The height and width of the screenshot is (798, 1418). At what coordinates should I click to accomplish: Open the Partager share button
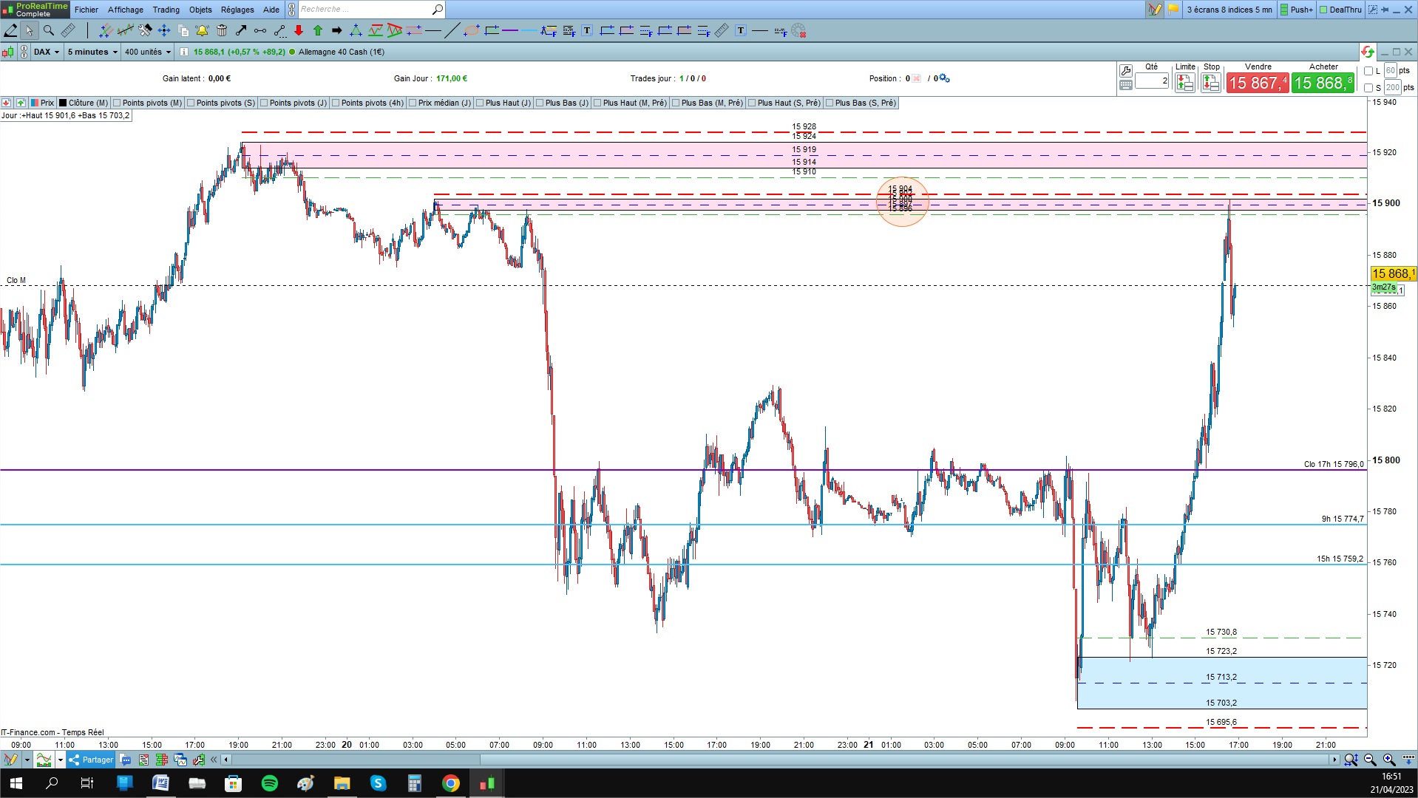91,760
